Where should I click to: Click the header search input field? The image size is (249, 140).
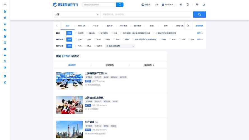[x=99, y=4]
